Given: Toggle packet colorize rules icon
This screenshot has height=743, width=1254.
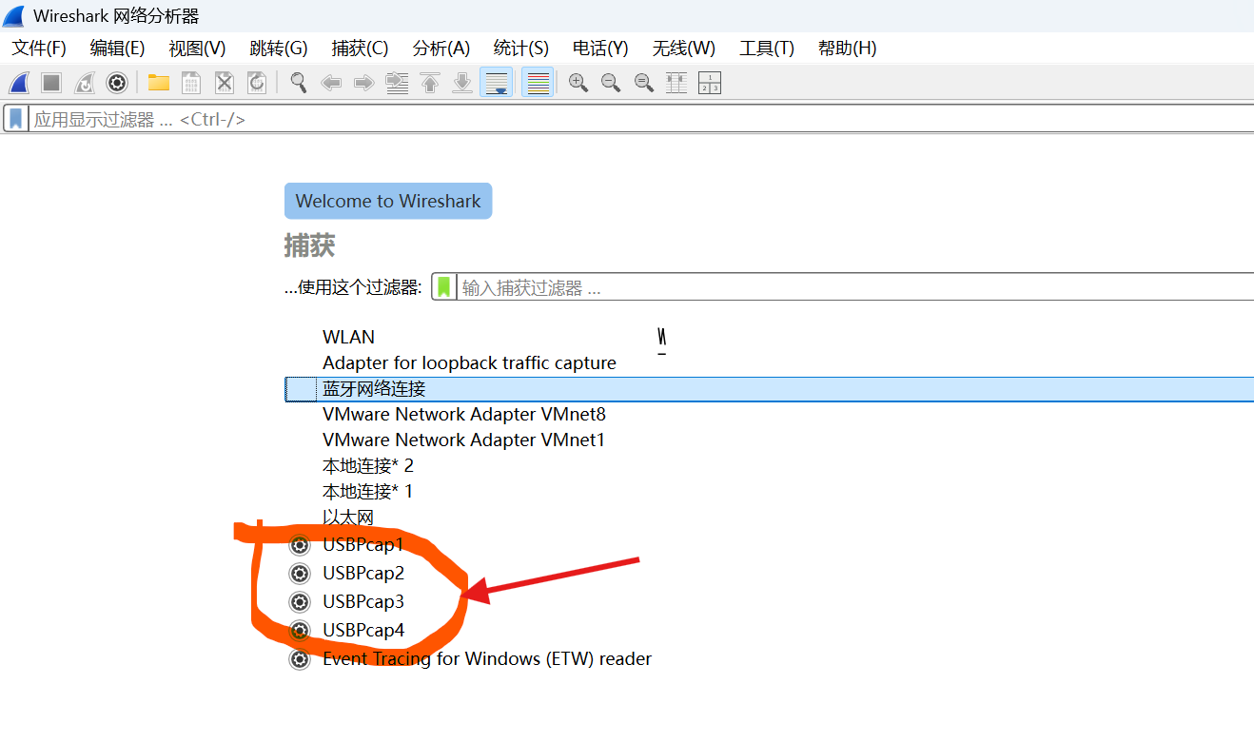Looking at the screenshot, I should (538, 83).
